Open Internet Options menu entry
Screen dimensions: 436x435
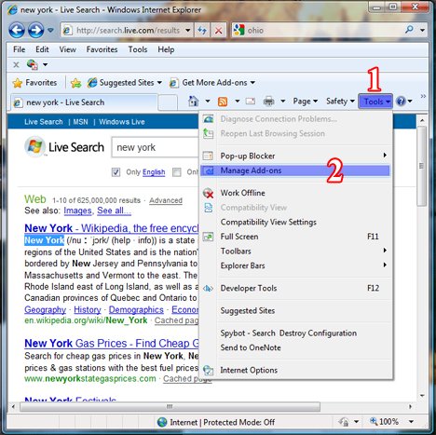tap(295, 370)
